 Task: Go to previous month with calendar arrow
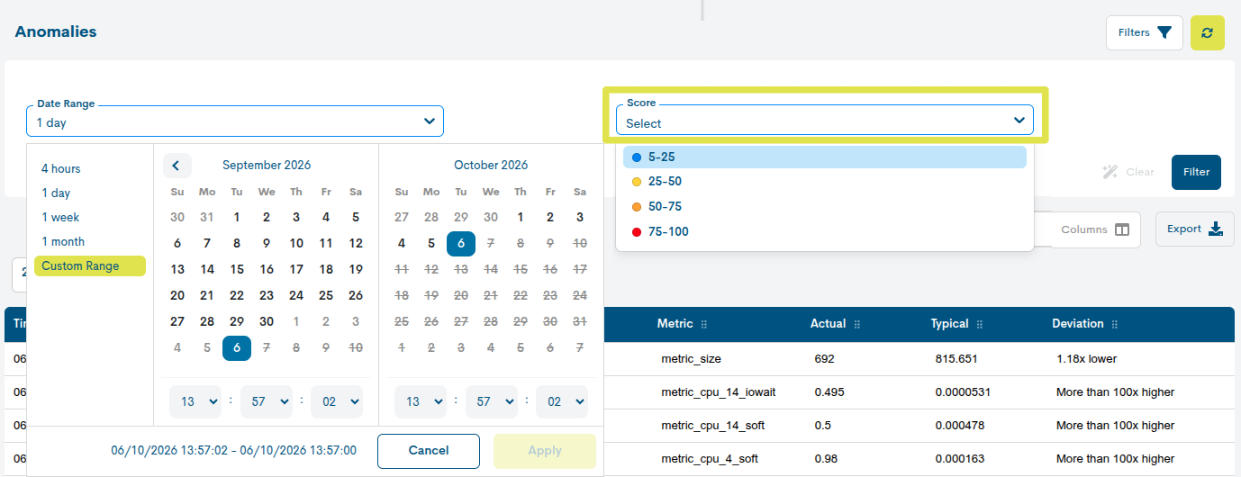[177, 165]
